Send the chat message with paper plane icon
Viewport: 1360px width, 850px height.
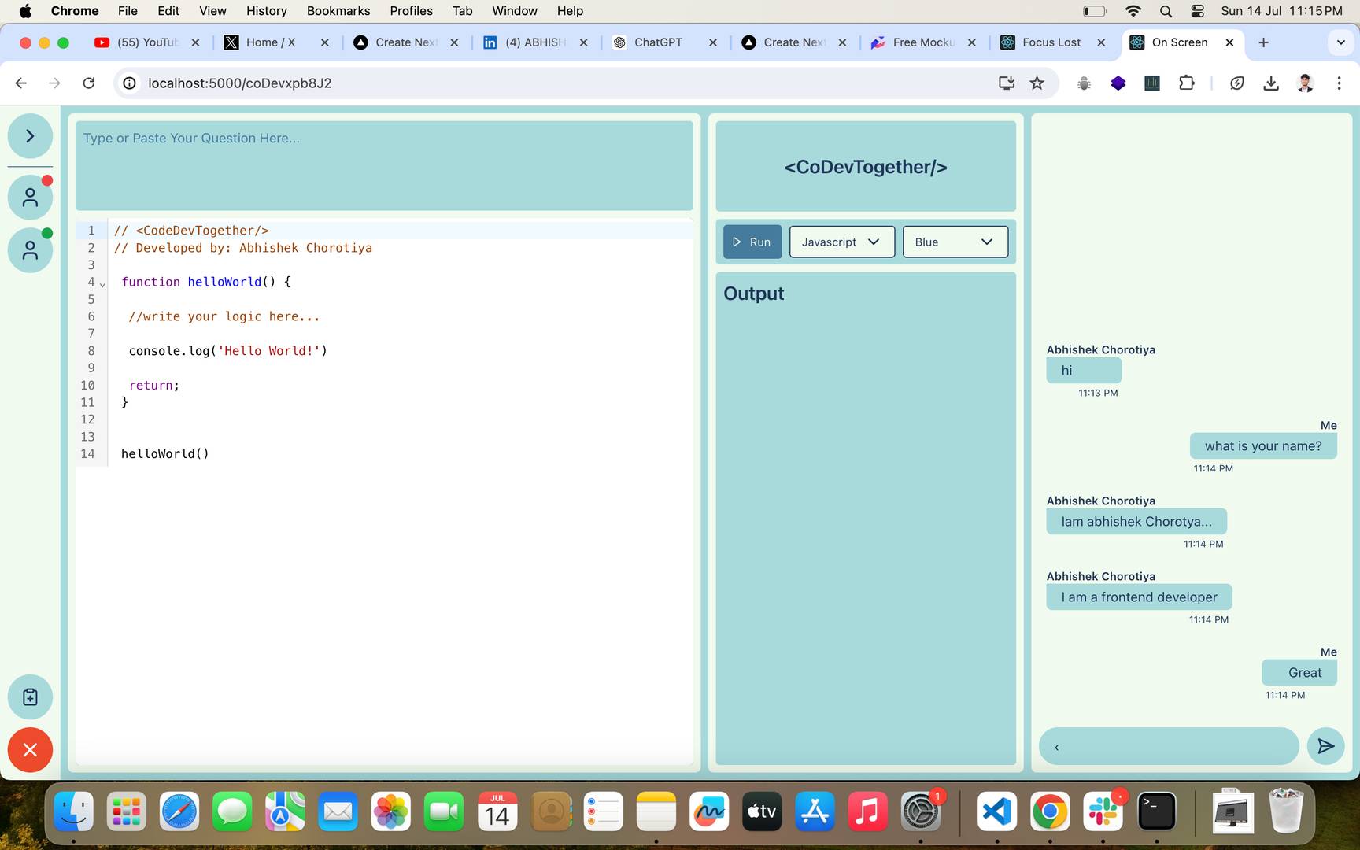tap(1326, 746)
